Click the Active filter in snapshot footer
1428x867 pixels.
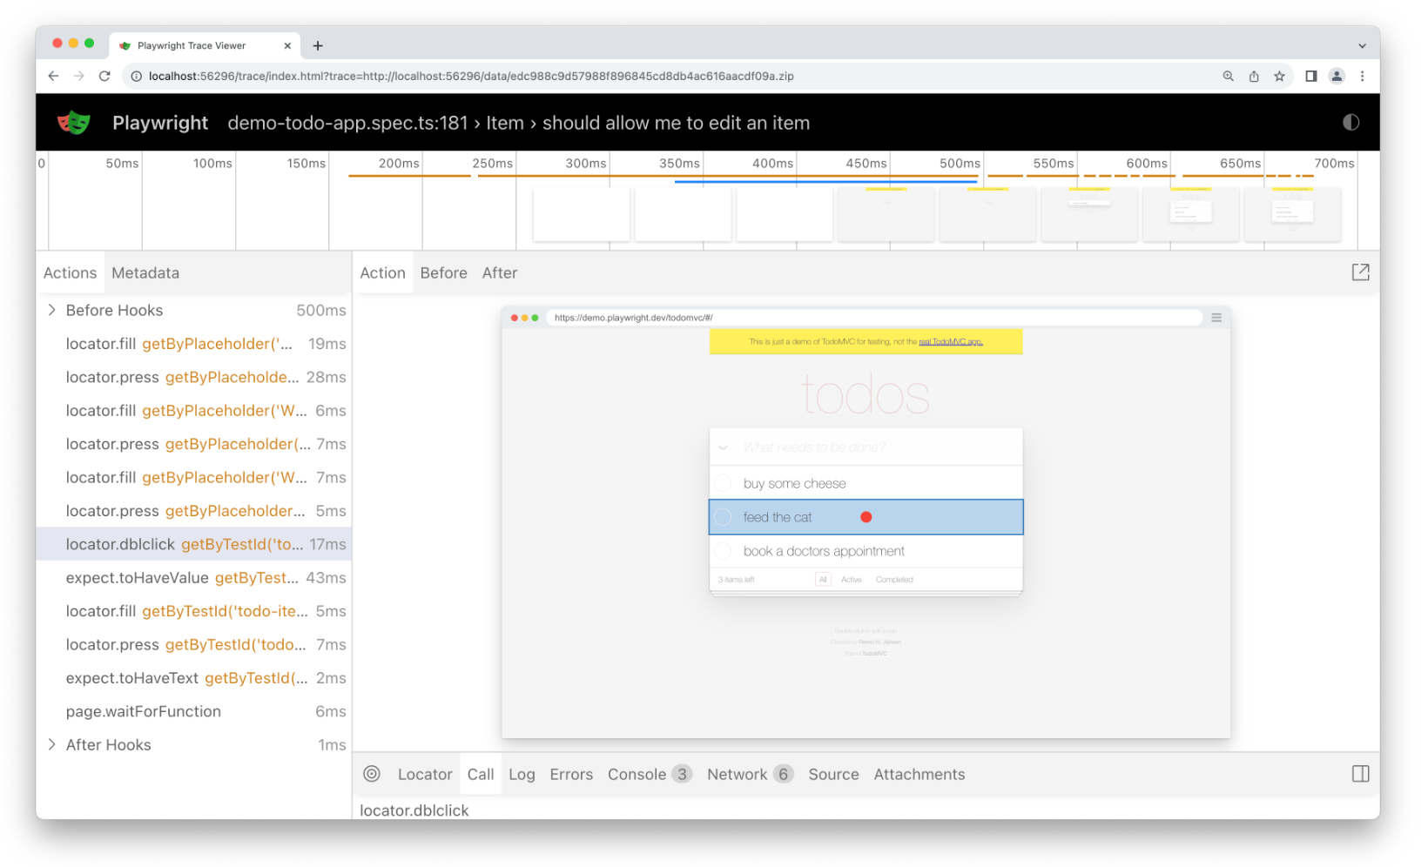(x=851, y=580)
